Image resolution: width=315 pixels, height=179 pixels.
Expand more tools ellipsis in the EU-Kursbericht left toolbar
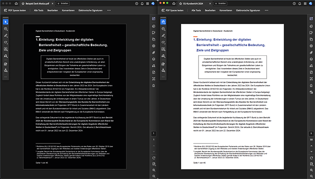point(163,77)
